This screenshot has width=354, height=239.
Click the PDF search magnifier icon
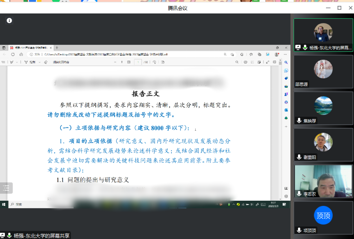[x=237, y=62]
